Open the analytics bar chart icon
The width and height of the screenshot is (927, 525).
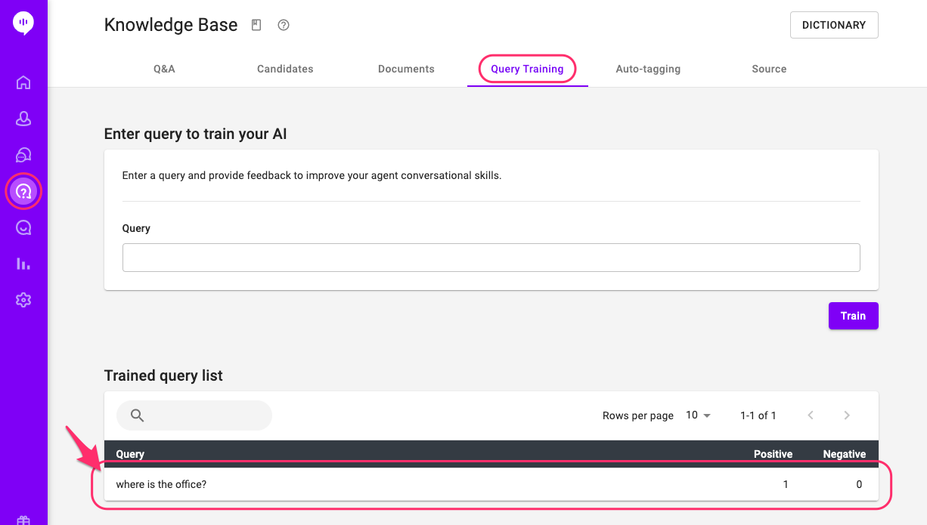[23, 264]
